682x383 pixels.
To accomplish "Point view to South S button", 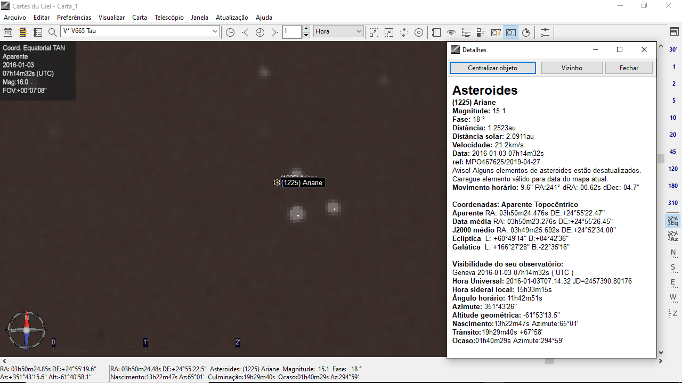I will point(673,267).
